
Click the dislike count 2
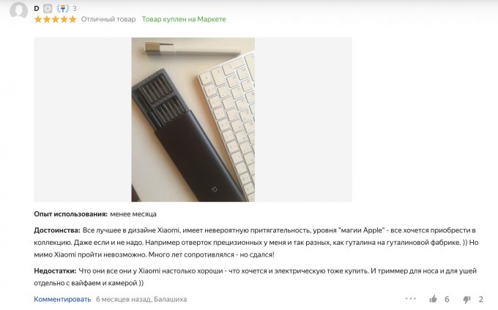[x=481, y=299]
